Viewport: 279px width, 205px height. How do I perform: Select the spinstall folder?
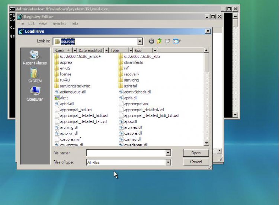pos(128,86)
